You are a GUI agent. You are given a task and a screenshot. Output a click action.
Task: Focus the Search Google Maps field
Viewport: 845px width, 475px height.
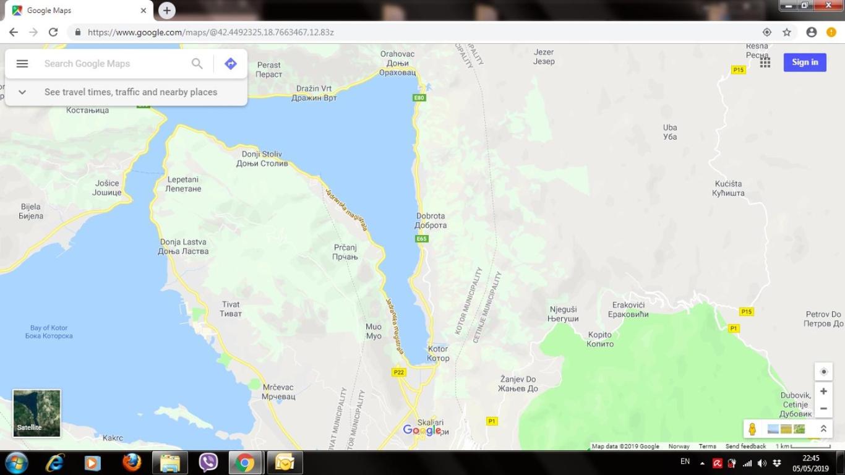[114, 64]
